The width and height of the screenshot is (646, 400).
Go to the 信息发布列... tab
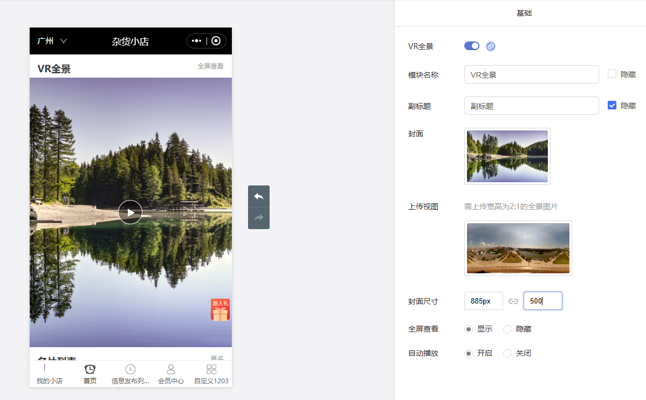tap(130, 374)
